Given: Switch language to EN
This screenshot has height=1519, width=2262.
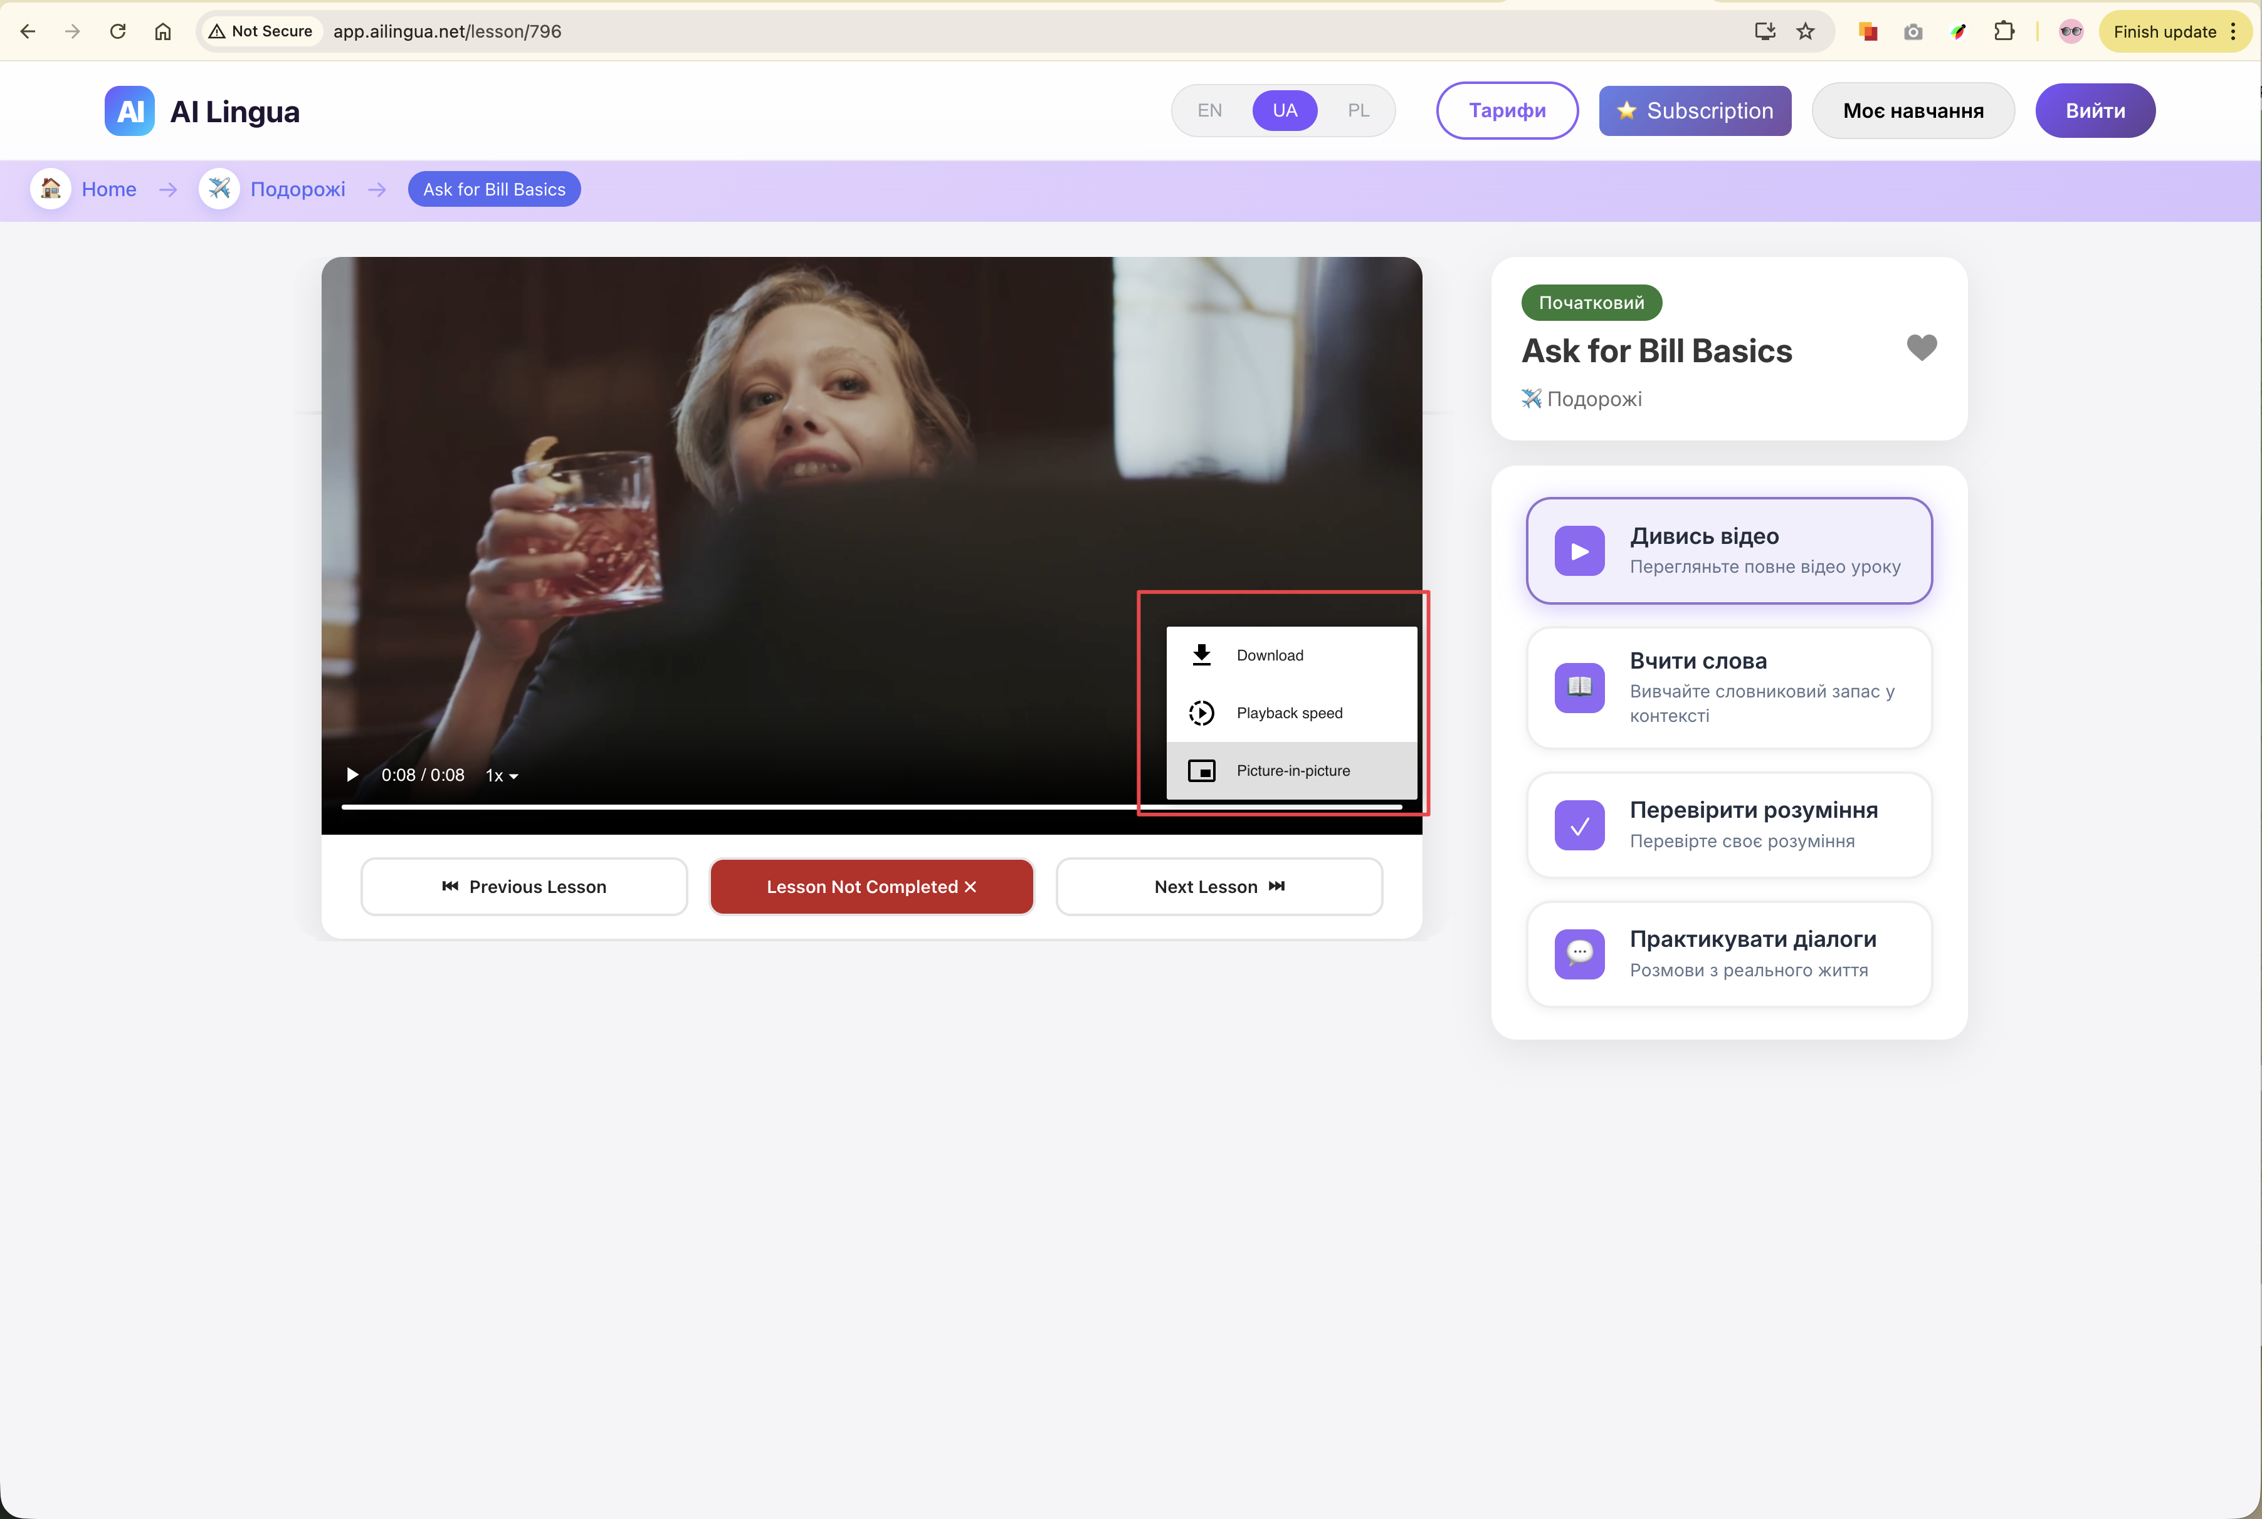Looking at the screenshot, I should click(x=1209, y=110).
